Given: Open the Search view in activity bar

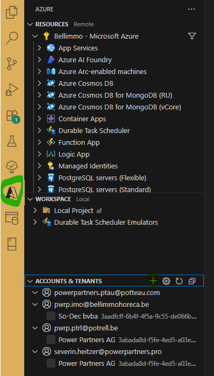Looking at the screenshot, I should coord(12,38).
